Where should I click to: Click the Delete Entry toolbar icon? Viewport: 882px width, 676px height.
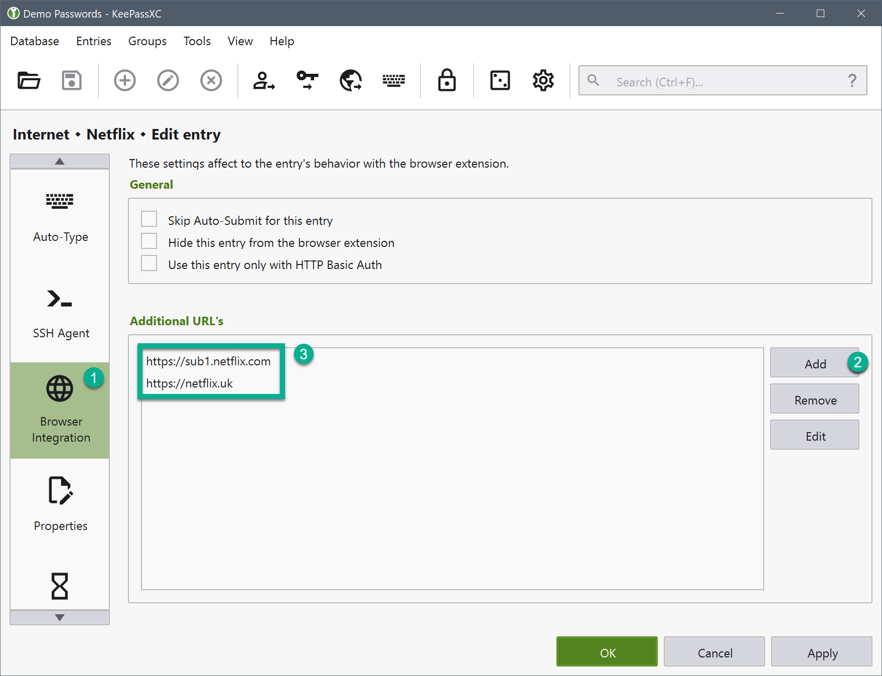click(x=211, y=80)
